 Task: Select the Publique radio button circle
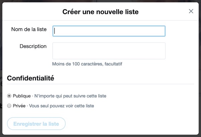[9, 96]
